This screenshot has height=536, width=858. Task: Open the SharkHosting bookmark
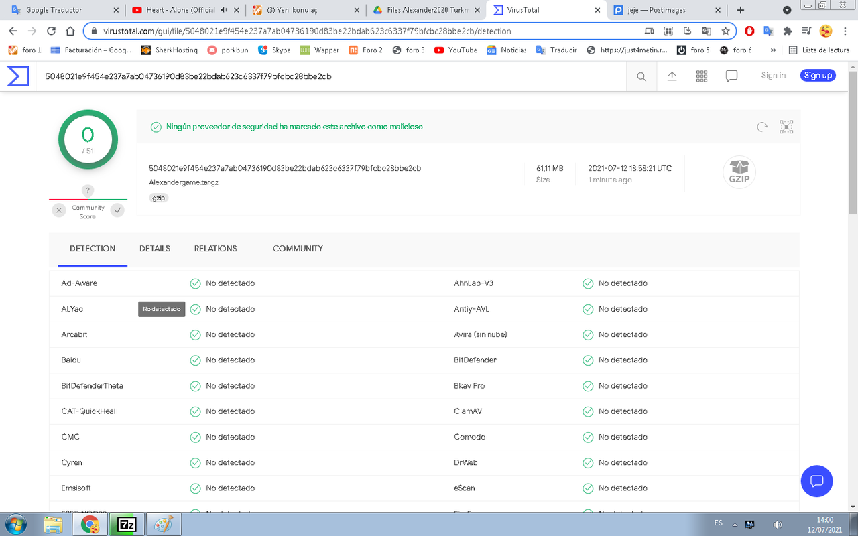170,50
